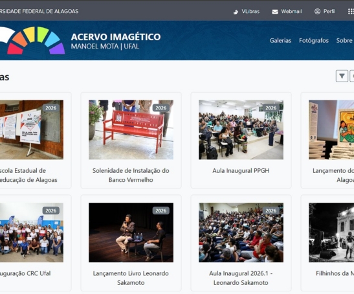Open Solenidade de Instalação do Banco Vermelho gallery
This screenshot has height=294, width=354.
[131, 175]
